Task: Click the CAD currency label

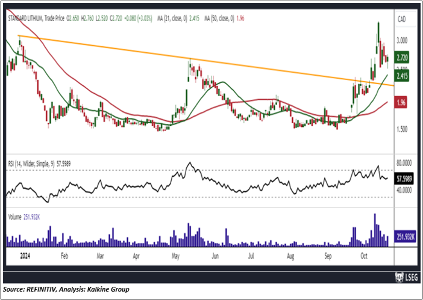Action: (402, 20)
